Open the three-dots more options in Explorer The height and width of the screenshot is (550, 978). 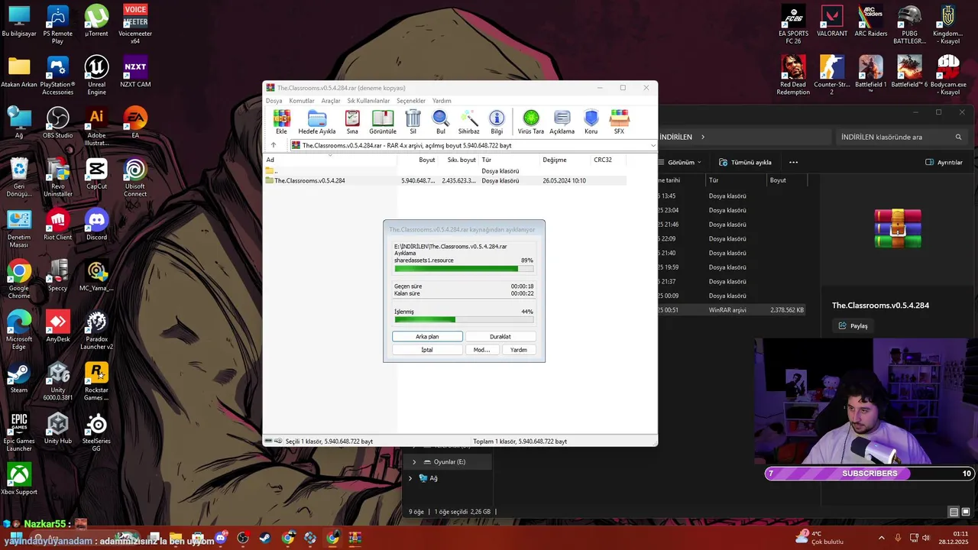point(793,162)
